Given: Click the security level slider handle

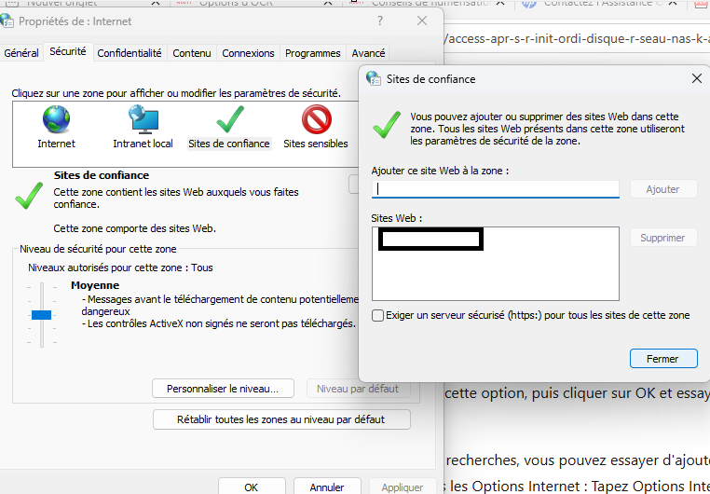Looking at the screenshot, I should 41,315.
